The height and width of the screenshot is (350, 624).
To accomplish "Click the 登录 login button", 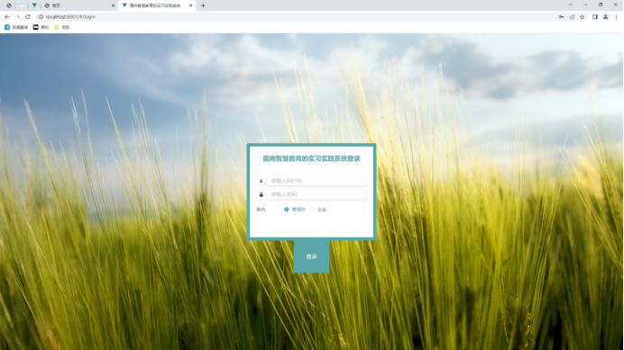I will 312,256.
